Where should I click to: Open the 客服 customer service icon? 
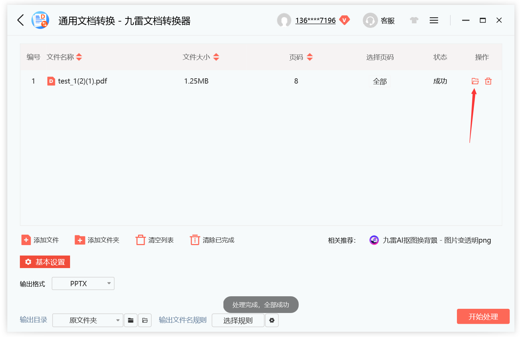370,20
